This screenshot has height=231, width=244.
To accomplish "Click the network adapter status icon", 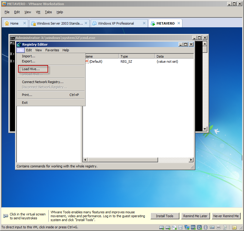I will 187,227.
